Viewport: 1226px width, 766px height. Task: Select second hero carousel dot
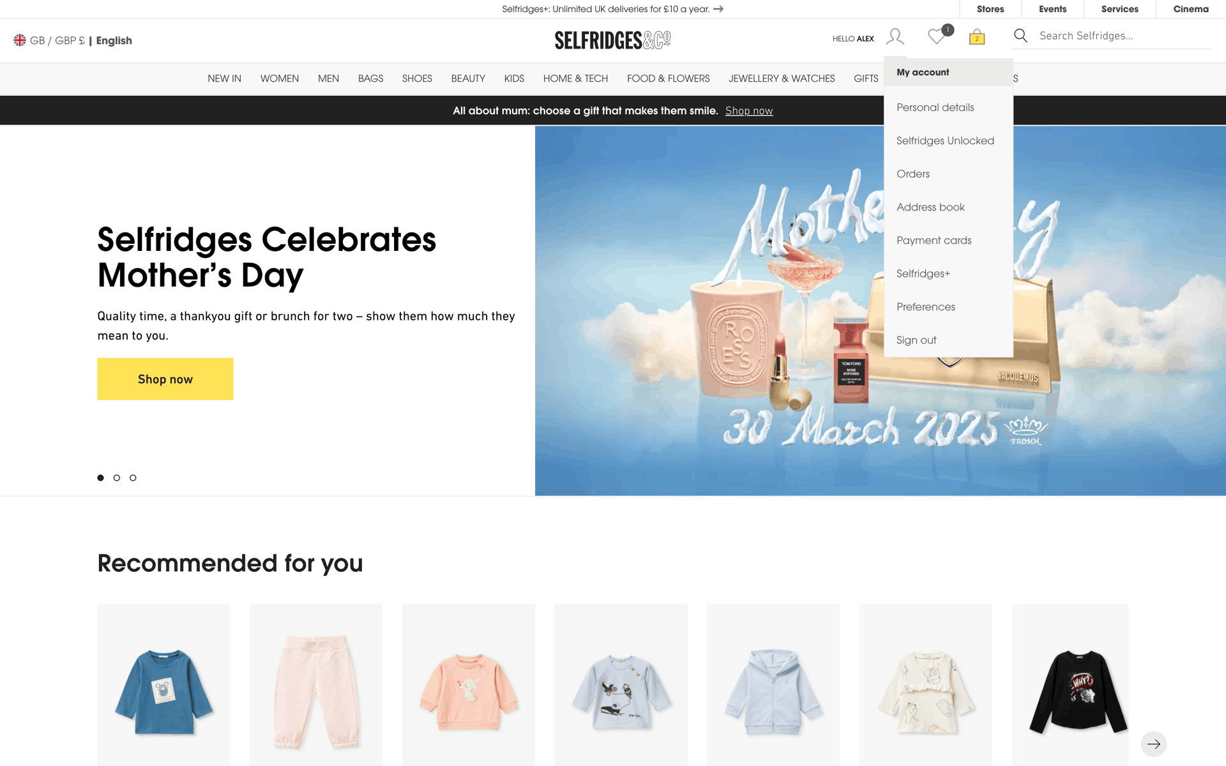click(x=117, y=477)
